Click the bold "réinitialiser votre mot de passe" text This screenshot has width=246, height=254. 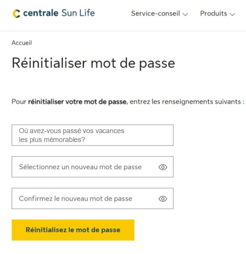coord(77,102)
